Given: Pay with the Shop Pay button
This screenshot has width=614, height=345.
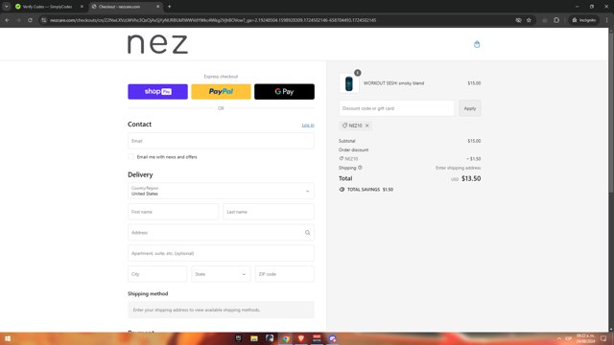Looking at the screenshot, I should pyautogui.click(x=157, y=92).
